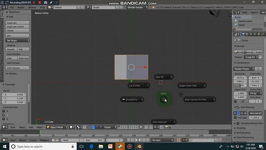Click the Y vector value field
The height and width of the screenshot is (150, 266).
14,98
